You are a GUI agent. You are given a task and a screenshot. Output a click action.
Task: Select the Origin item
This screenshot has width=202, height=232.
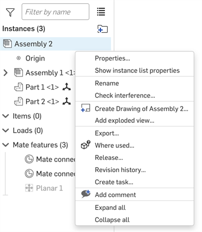35,58
